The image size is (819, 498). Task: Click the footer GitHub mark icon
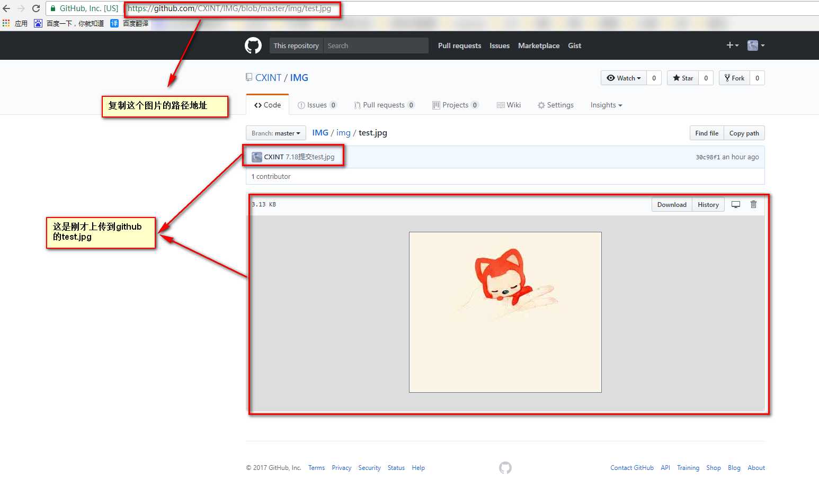point(505,468)
